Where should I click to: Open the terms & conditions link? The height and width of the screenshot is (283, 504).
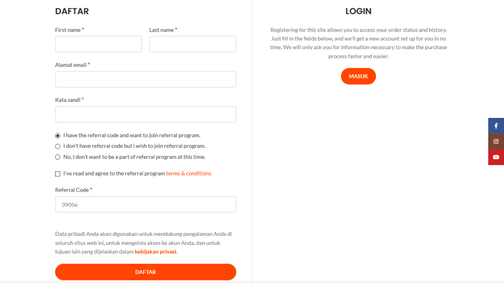point(189,173)
